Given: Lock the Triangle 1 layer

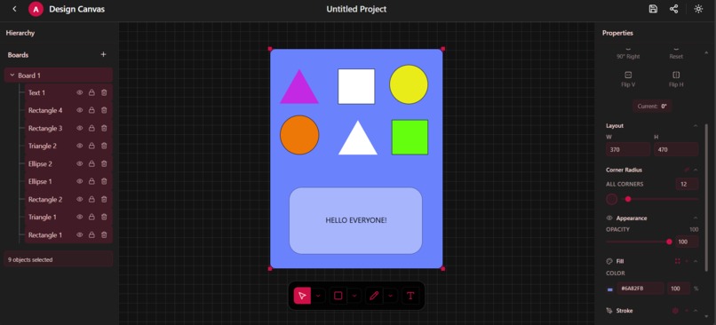Looking at the screenshot, I should point(91,218).
